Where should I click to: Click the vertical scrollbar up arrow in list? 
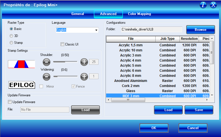212,38
